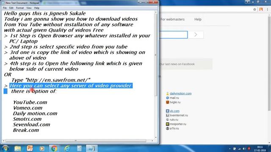
Task: Open the media player taskbar icon
Action: (41, 148)
